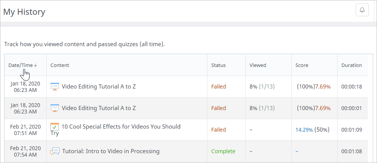Click presentation icon in second Video Editing row
377x163 pixels.
(55, 108)
